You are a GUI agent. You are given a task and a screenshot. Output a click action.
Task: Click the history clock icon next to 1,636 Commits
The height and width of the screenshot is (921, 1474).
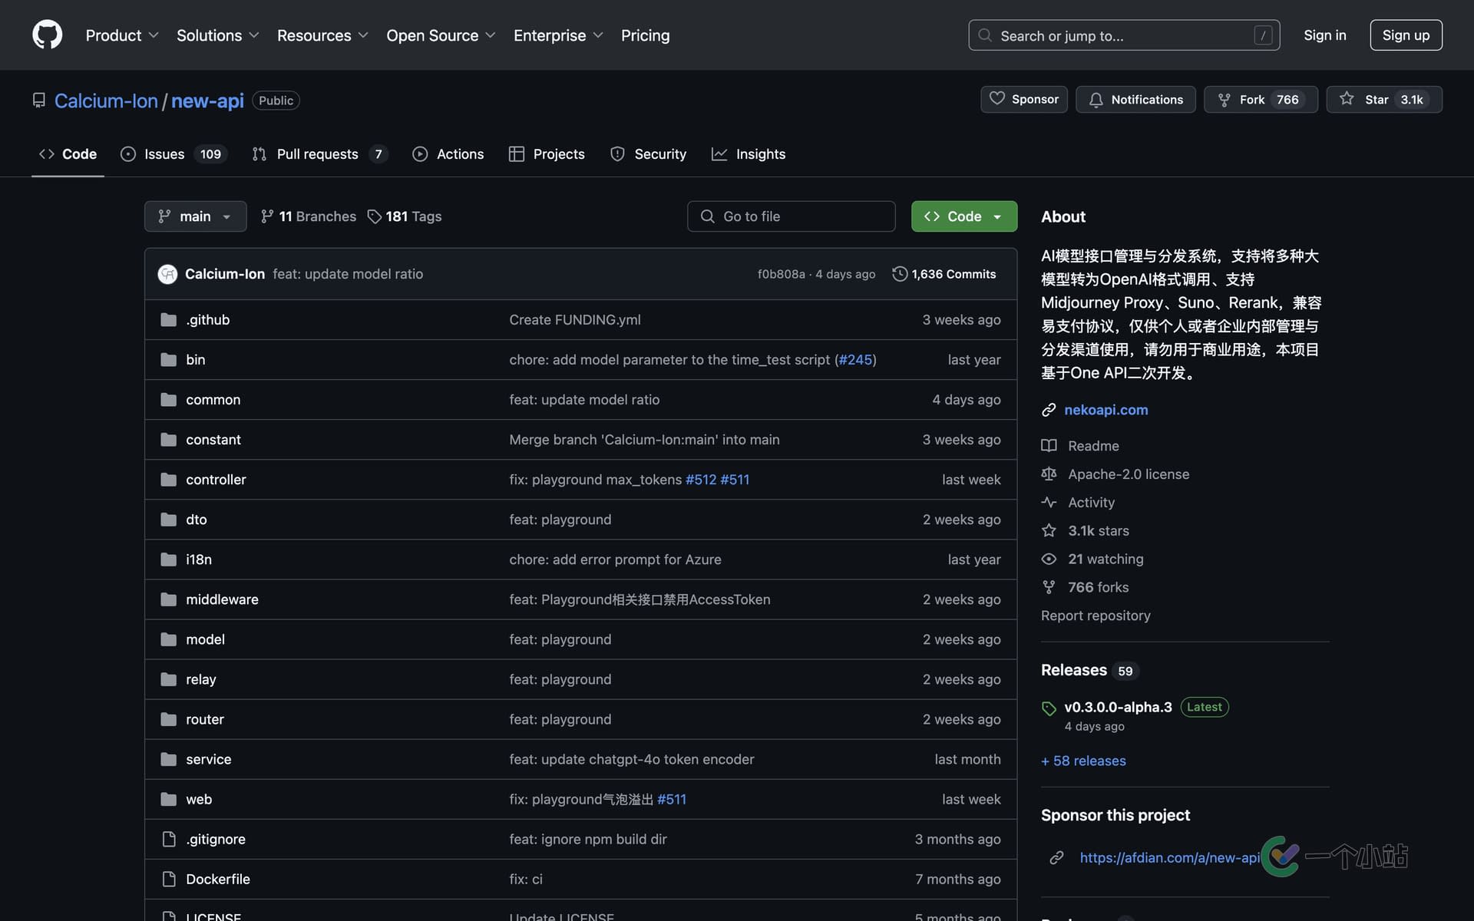point(900,274)
